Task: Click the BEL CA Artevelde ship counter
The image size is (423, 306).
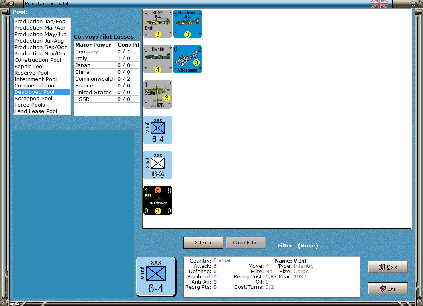Action: [157, 201]
